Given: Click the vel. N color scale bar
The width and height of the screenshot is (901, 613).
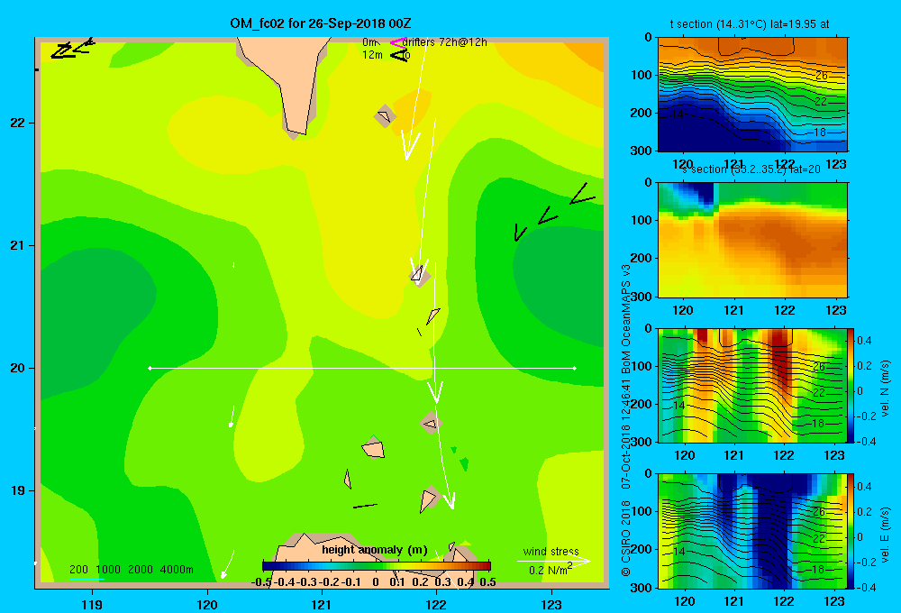Looking at the screenshot, I should (851, 385).
